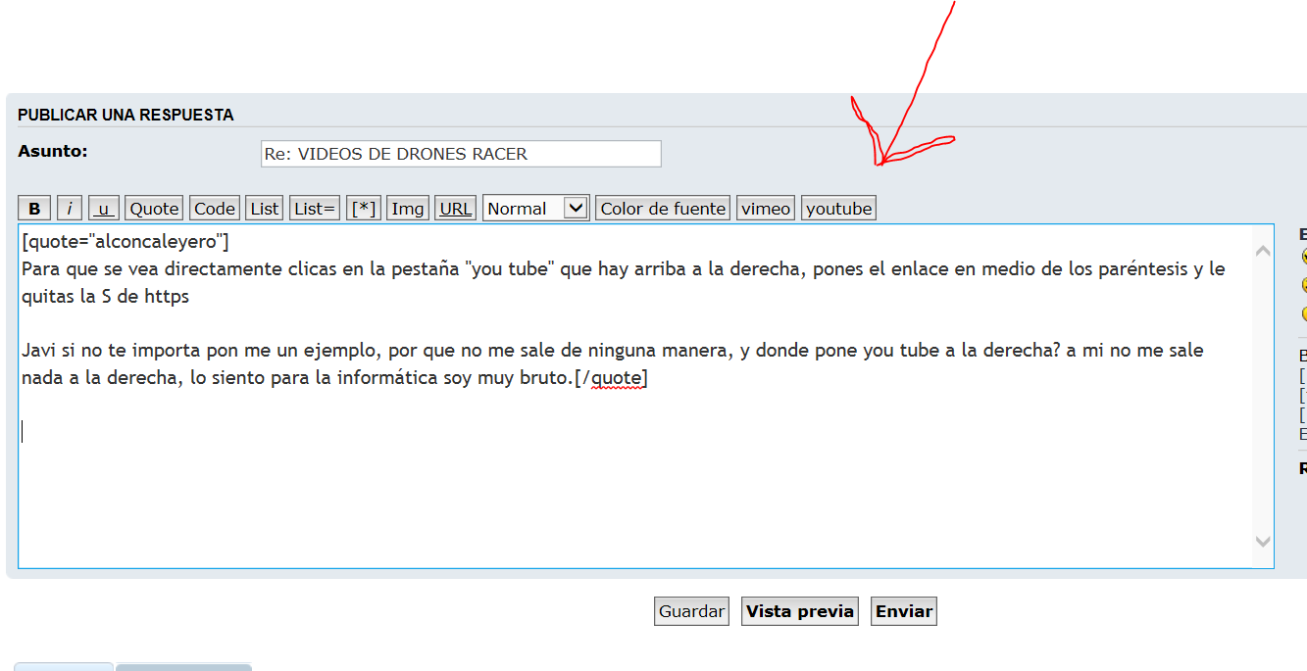Insert List BBCode tag
Viewport: 1307px width, 671px height.
265,209
